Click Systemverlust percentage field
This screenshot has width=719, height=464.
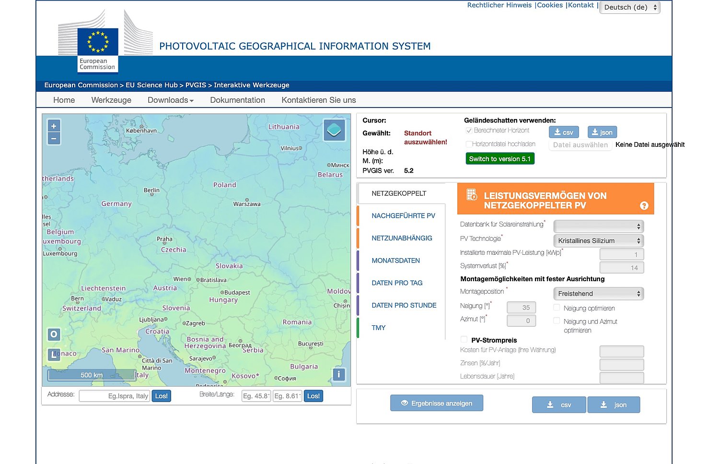tap(622, 268)
